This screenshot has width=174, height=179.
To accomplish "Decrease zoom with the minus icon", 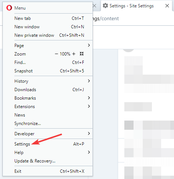I will (x=56, y=54).
